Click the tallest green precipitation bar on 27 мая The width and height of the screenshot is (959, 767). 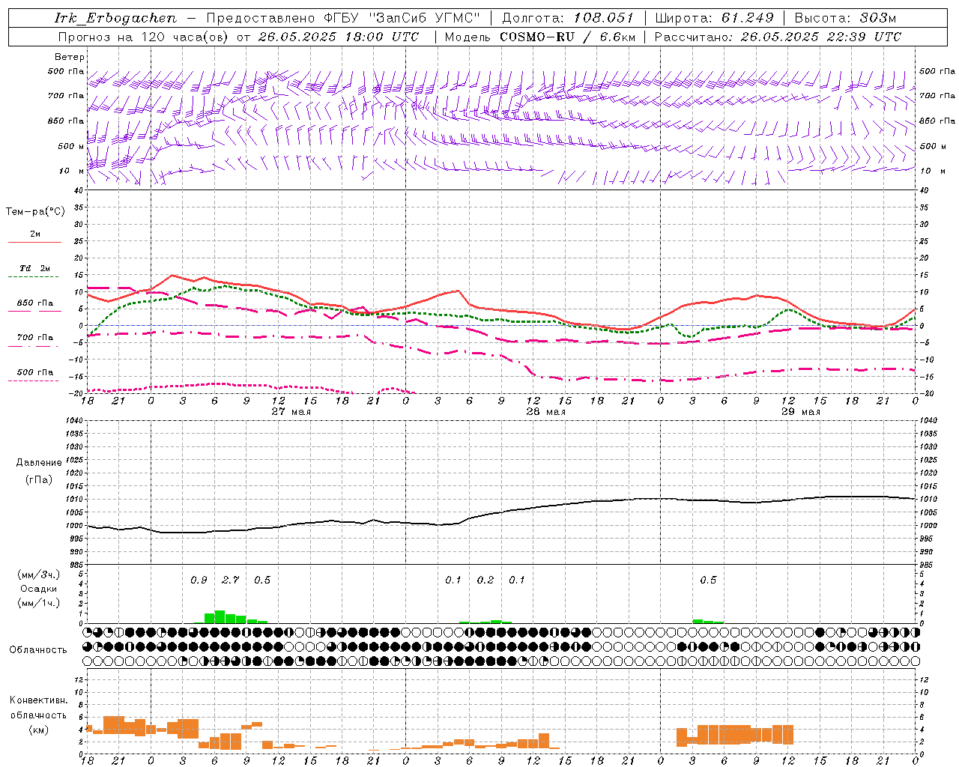coord(220,616)
